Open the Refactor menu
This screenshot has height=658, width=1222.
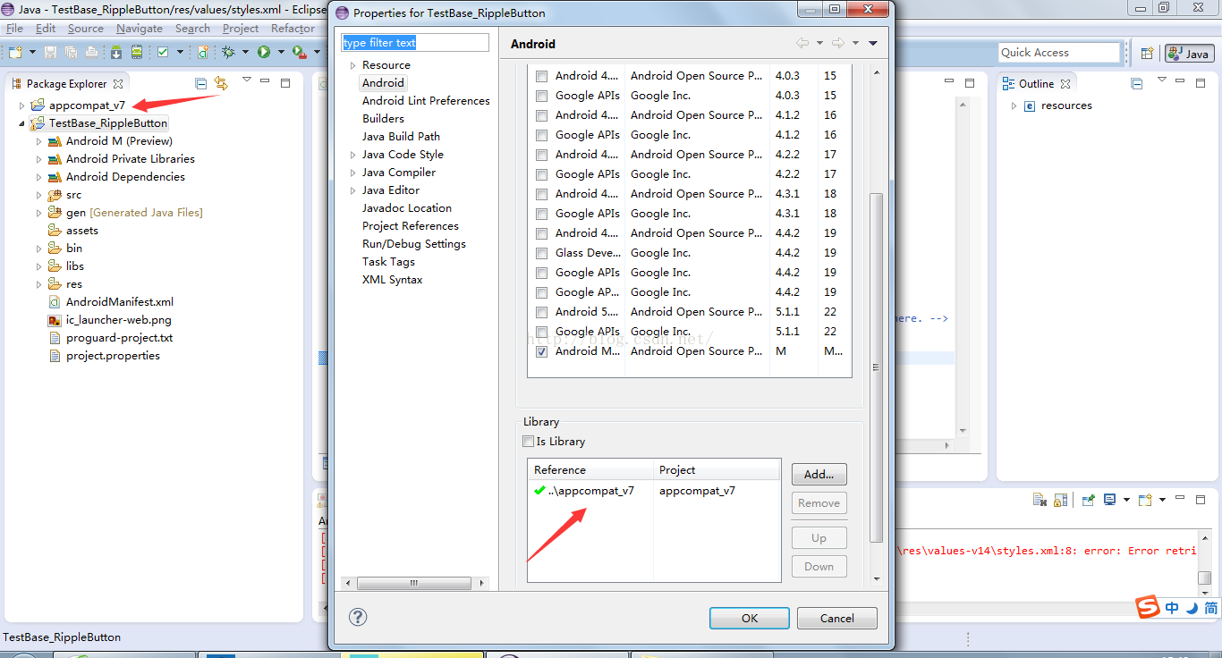(293, 29)
